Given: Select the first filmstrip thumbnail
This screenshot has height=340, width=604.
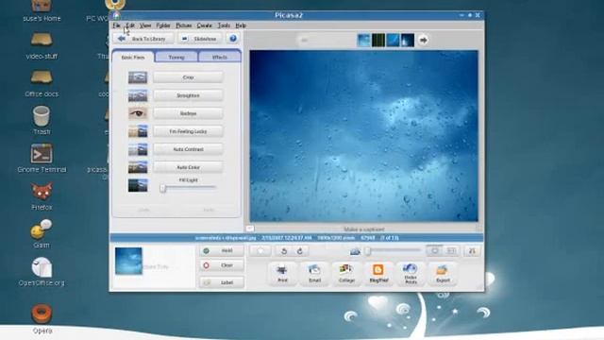Looking at the screenshot, I should (363, 40).
